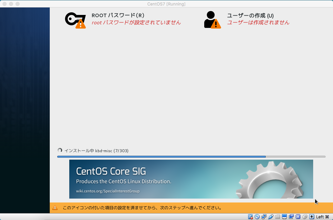Image resolution: width=333 pixels, height=220 pixels.
Task: Click VirtualBox optical disc status icon
Action: point(257,217)
